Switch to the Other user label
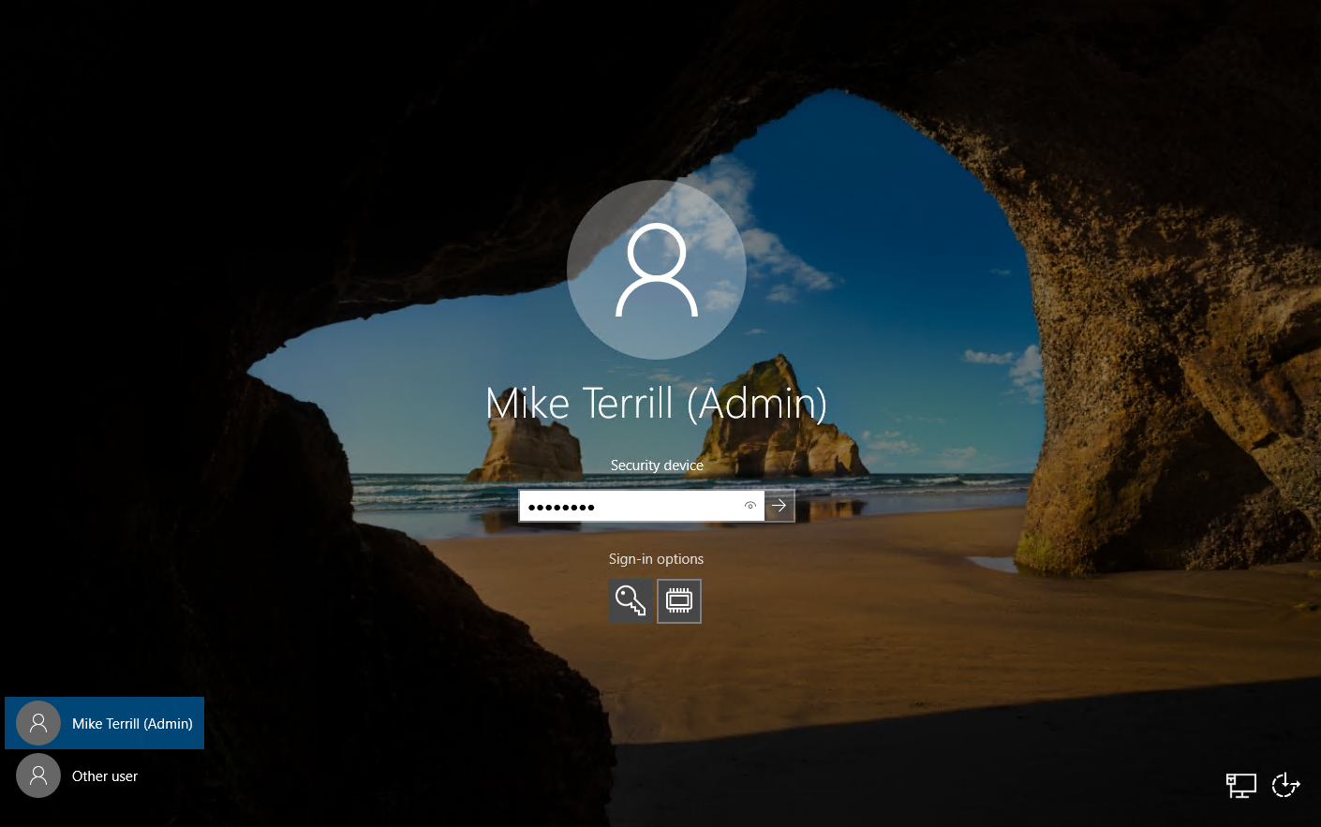The height and width of the screenshot is (827, 1321). point(105,776)
